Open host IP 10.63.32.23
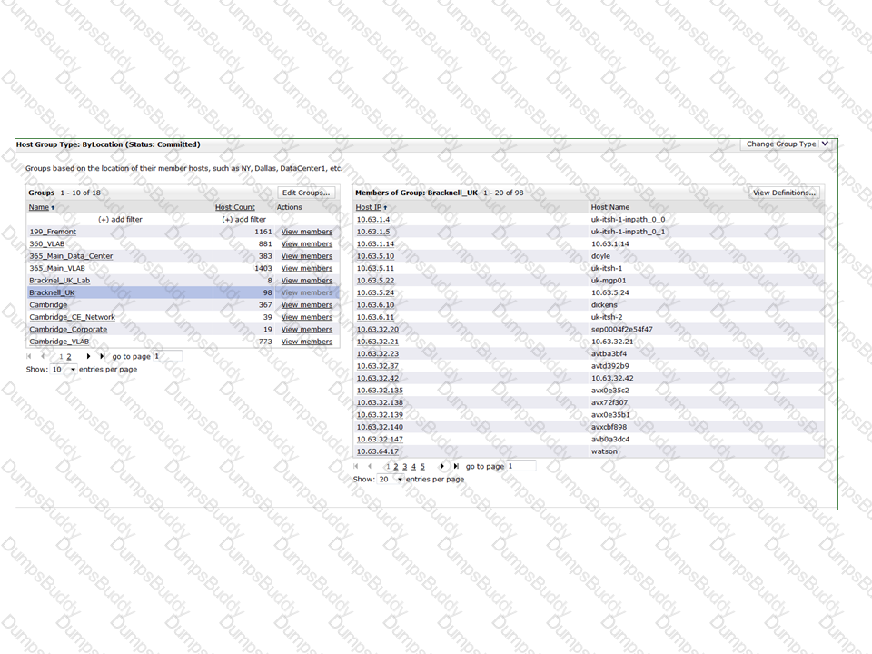Screen dimensions: 872x654 (378, 354)
